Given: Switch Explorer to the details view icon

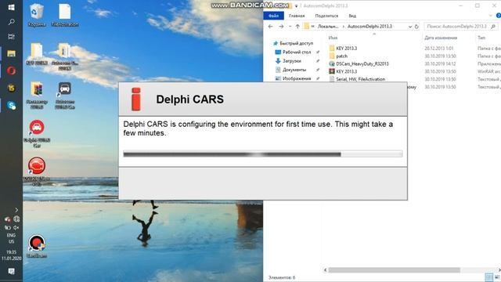Looking at the screenshot, I should pos(488,277).
